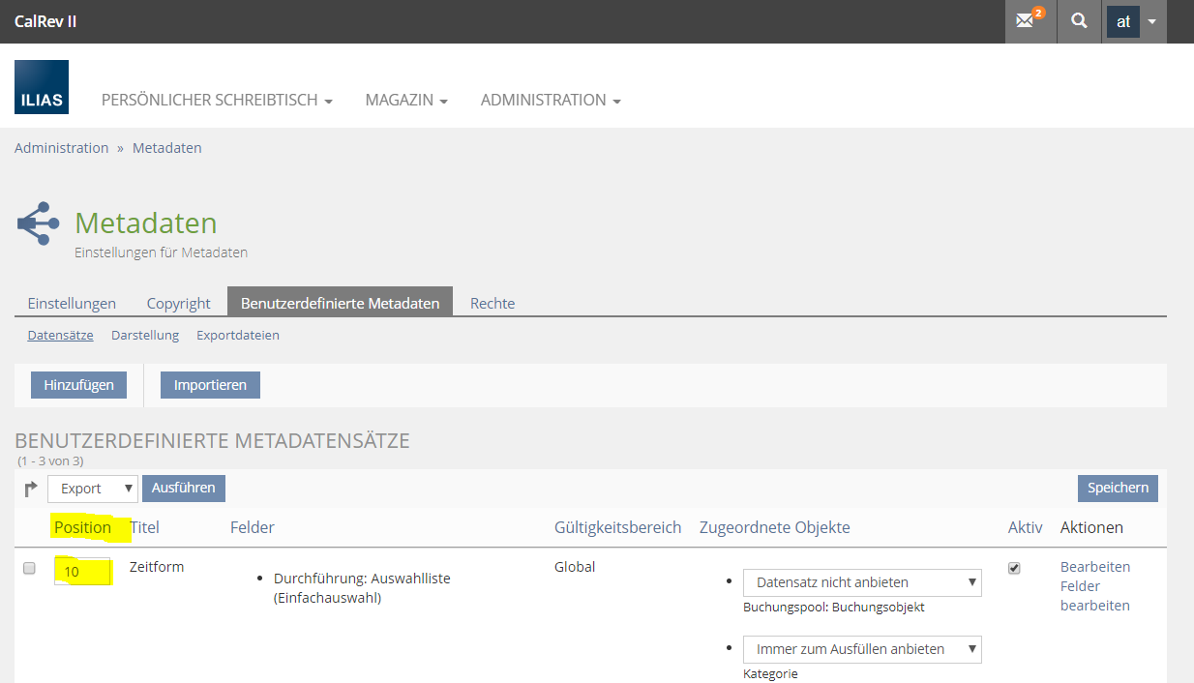
Task: Switch to the Copyright tab
Action: pyautogui.click(x=178, y=303)
